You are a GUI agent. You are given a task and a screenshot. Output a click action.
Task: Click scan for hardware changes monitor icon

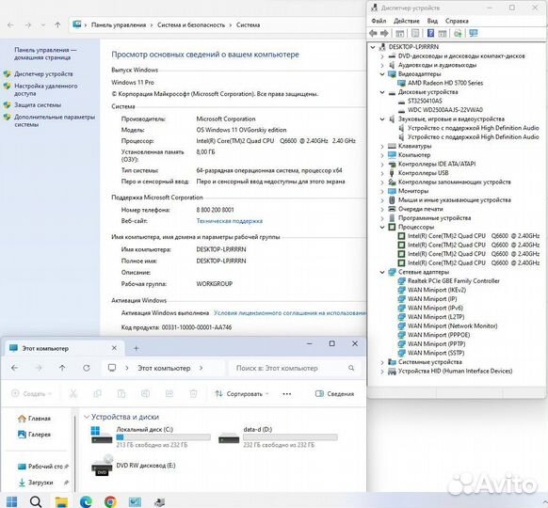[x=474, y=33]
